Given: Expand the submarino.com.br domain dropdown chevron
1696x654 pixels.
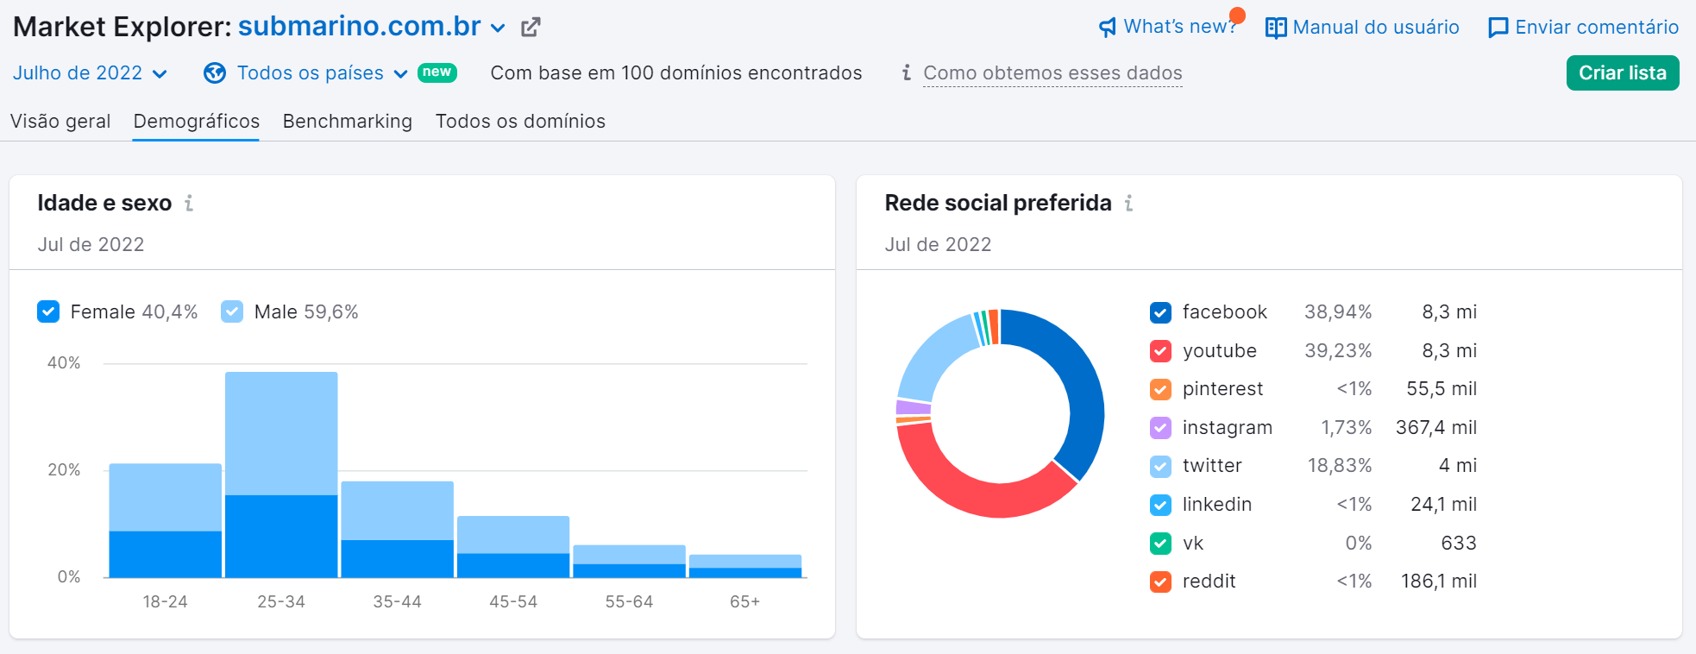Looking at the screenshot, I should point(498,28).
